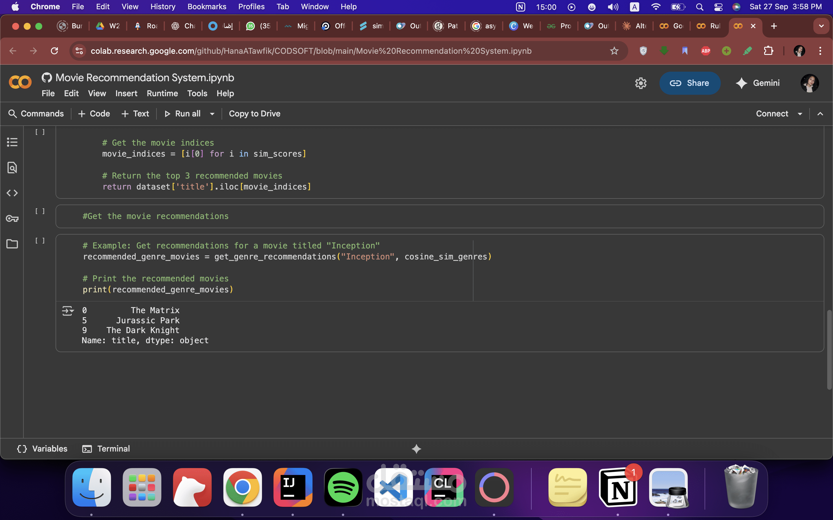The height and width of the screenshot is (520, 833).
Task: Click the Gemini sparkle icon at bottom
Action: pos(416,449)
